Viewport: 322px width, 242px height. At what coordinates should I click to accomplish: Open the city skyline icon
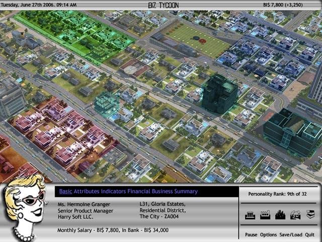(x=280, y=215)
